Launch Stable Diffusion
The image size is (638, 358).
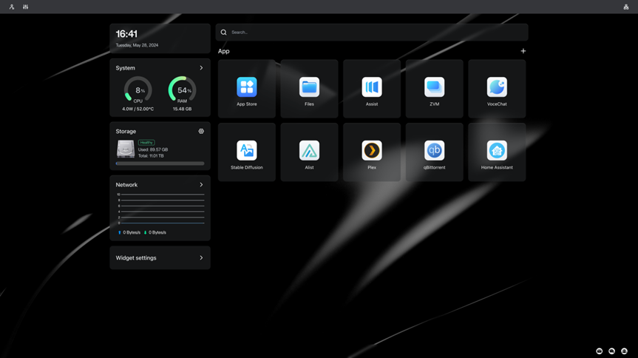247,152
